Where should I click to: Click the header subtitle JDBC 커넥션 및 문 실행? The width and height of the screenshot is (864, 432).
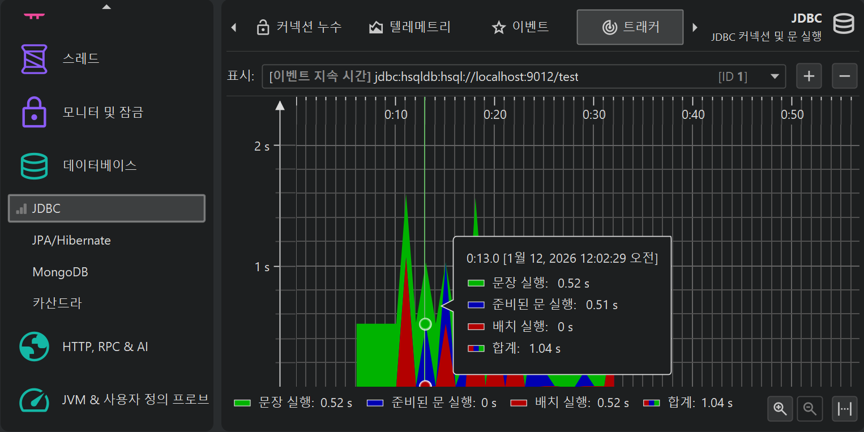click(766, 37)
